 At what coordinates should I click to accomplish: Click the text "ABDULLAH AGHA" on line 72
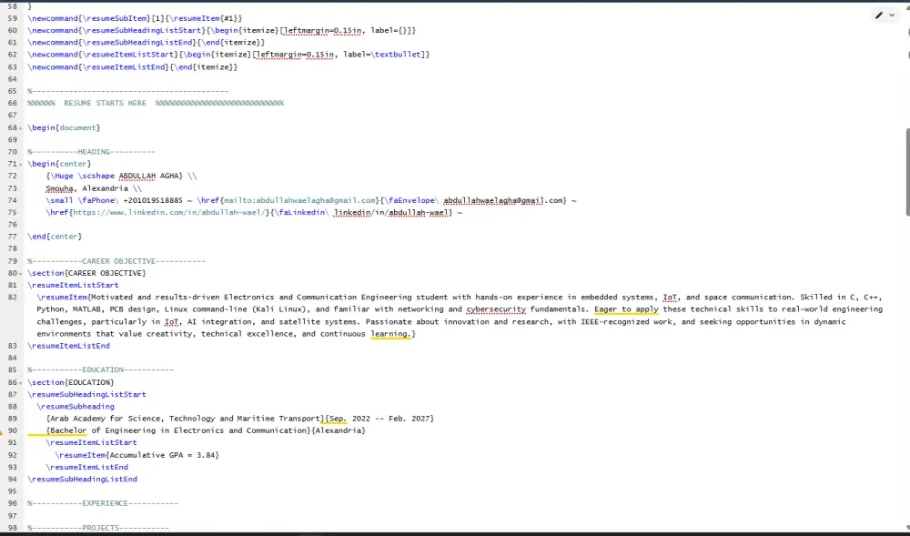(148, 176)
